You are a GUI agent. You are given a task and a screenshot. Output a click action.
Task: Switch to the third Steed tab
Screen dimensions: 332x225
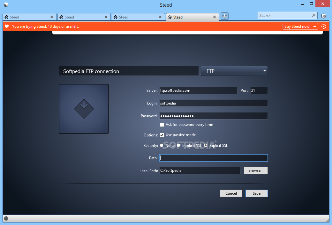138,17
